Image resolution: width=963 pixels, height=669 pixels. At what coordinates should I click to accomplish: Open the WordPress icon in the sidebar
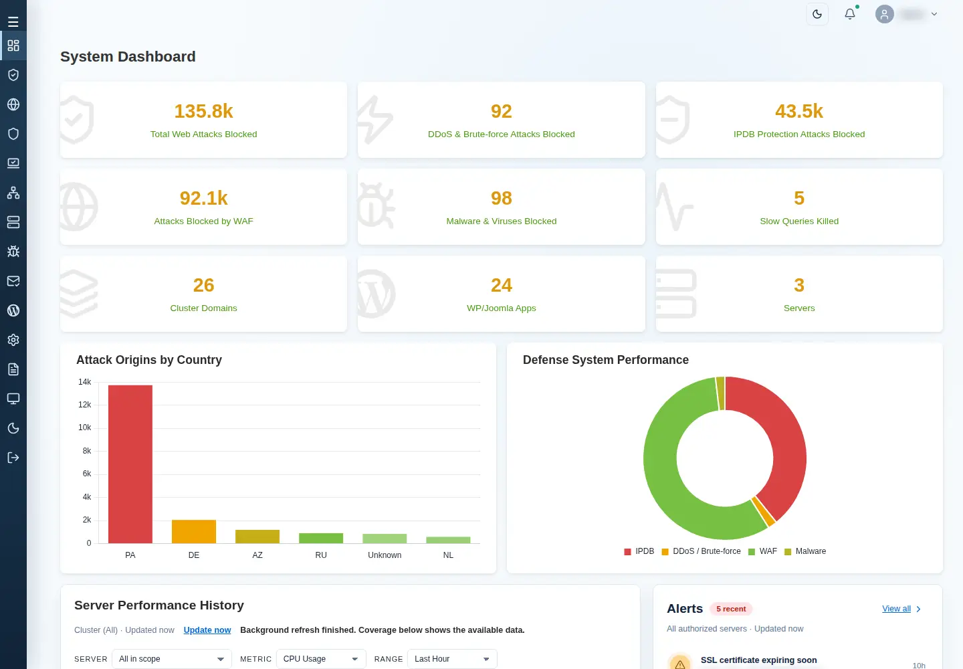click(13, 310)
